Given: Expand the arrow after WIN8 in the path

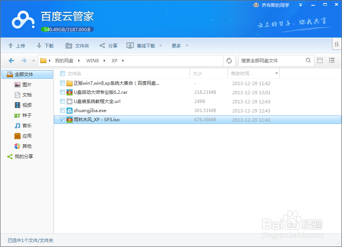Looking at the screenshot, I should [x=104, y=61].
